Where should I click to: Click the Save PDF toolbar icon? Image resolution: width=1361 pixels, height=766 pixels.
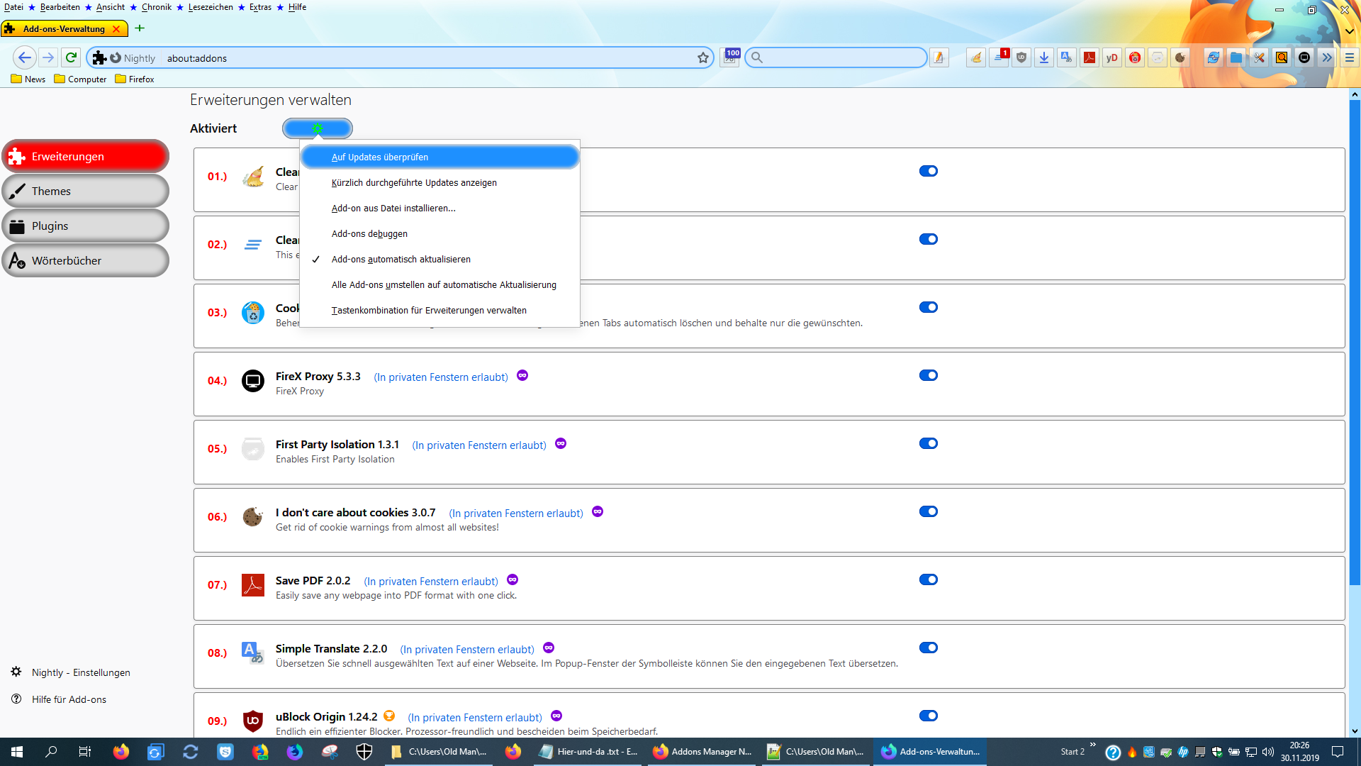click(1090, 58)
